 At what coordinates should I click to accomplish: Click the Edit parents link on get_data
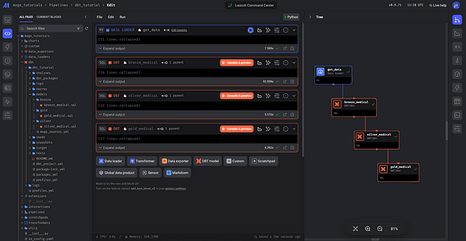click(179, 31)
